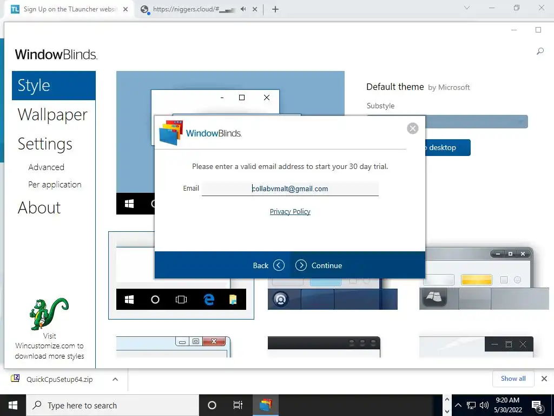Image resolution: width=554 pixels, height=416 pixels.
Task: Open the About section
Action: tap(39, 207)
